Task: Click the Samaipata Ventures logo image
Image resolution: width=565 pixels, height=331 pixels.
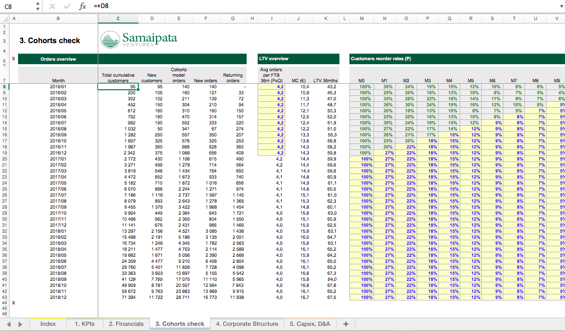Action: tap(139, 39)
